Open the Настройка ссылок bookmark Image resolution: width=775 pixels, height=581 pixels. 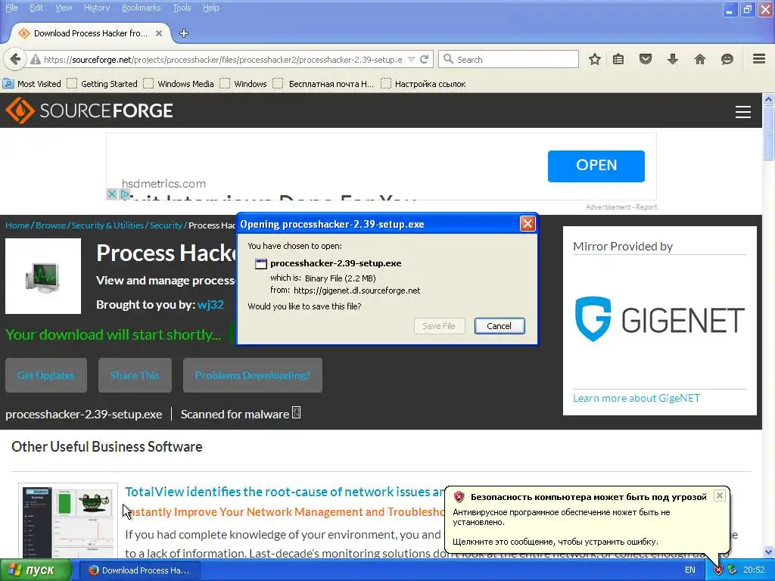tap(423, 84)
